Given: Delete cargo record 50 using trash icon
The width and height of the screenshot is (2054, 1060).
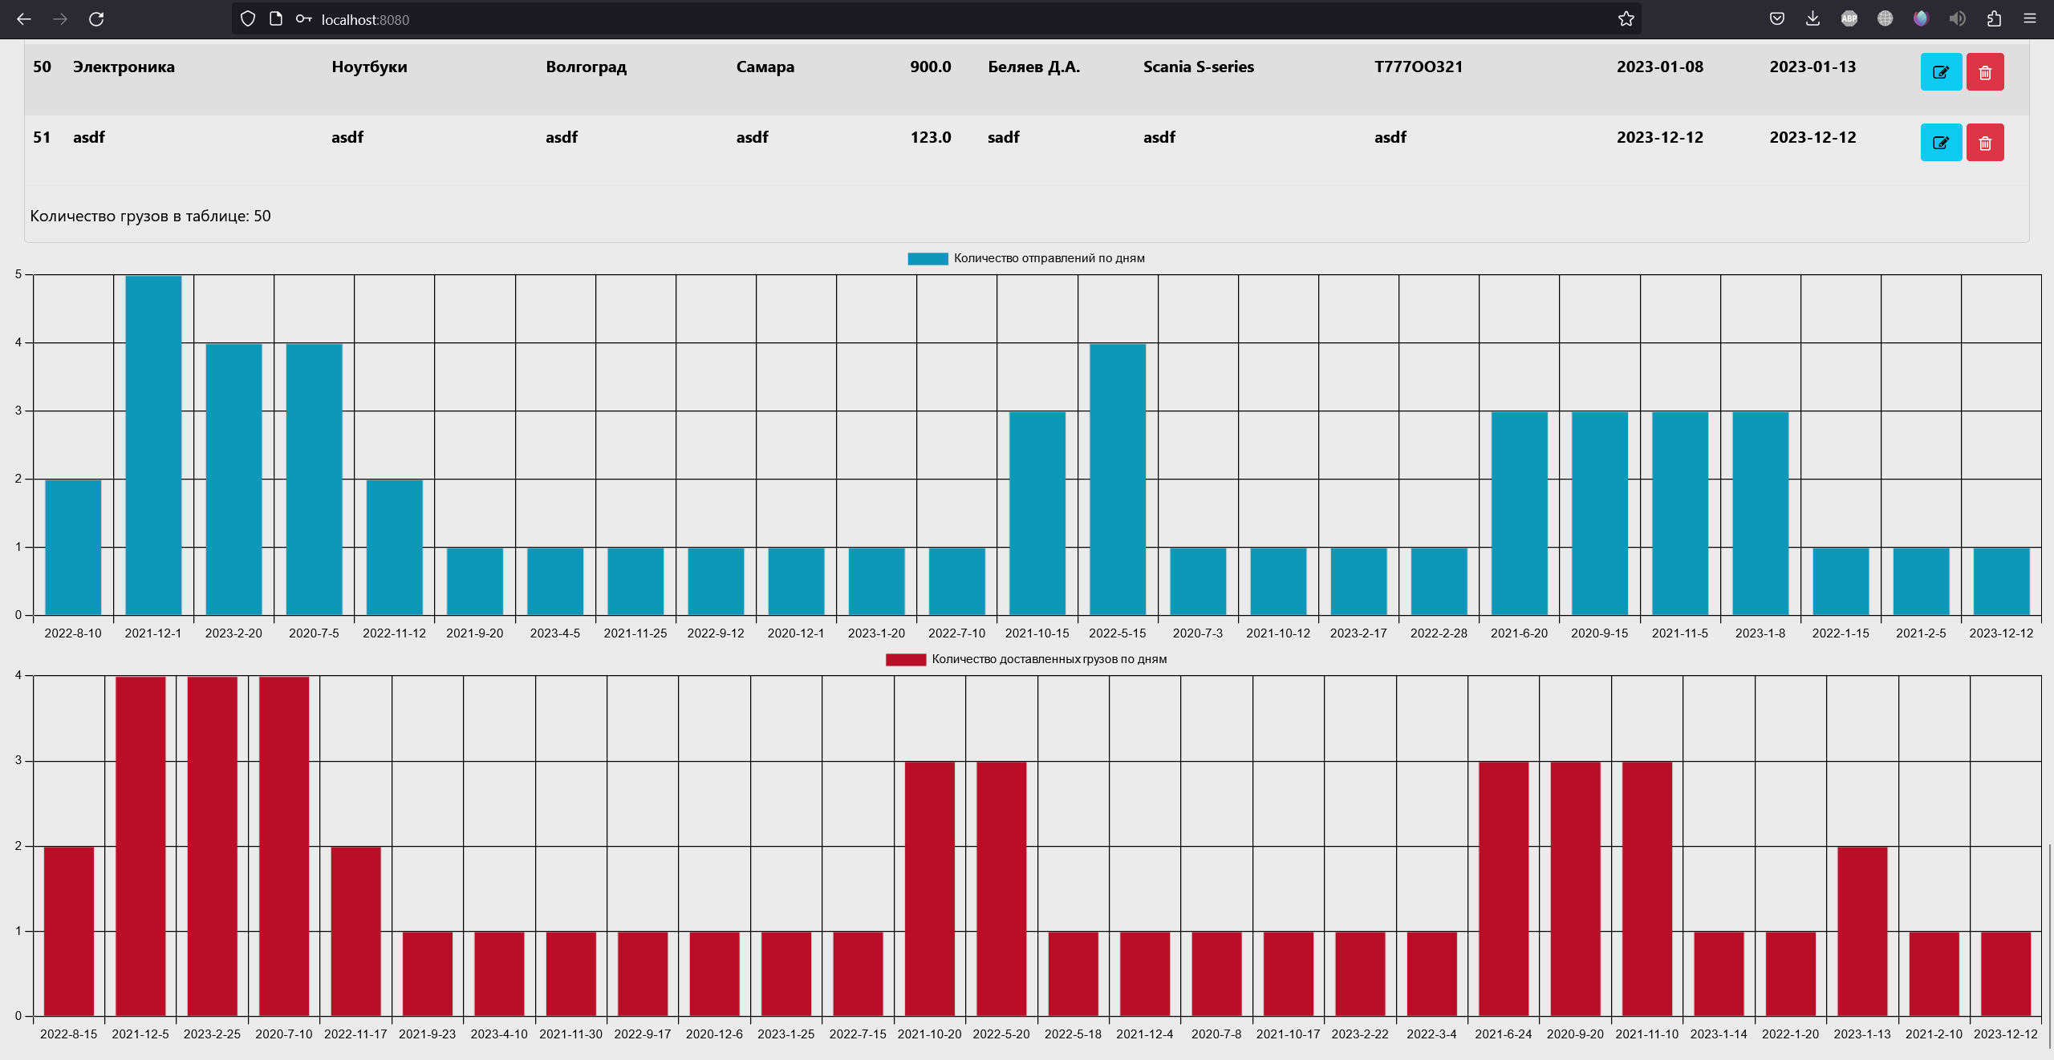Looking at the screenshot, I should click(x=1985, y=71).
